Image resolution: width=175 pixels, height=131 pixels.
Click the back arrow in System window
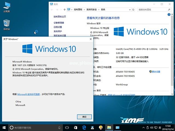coord(52,10)
